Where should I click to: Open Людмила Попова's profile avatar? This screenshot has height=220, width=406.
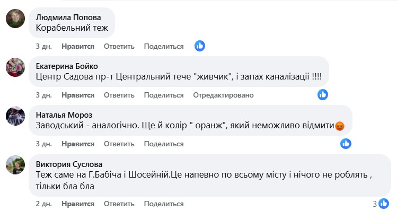(15, 19)
